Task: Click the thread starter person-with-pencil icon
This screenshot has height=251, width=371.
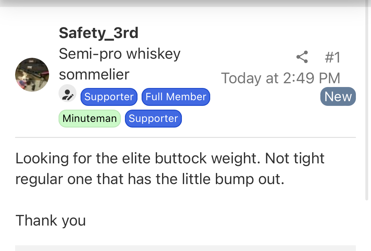Action: (67, 93)
